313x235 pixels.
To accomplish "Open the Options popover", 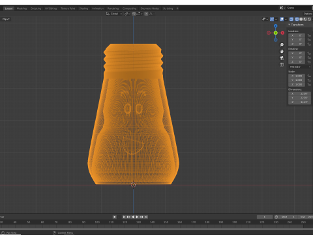I will click(x=308, y=14).
